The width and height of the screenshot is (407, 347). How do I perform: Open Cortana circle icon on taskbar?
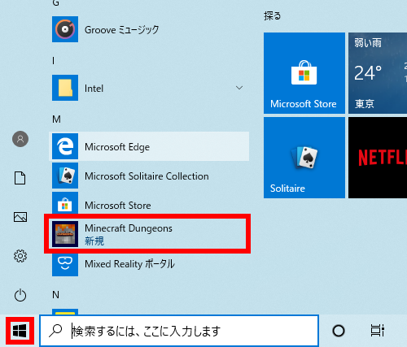pyautogui.click(x=339, y=331)
